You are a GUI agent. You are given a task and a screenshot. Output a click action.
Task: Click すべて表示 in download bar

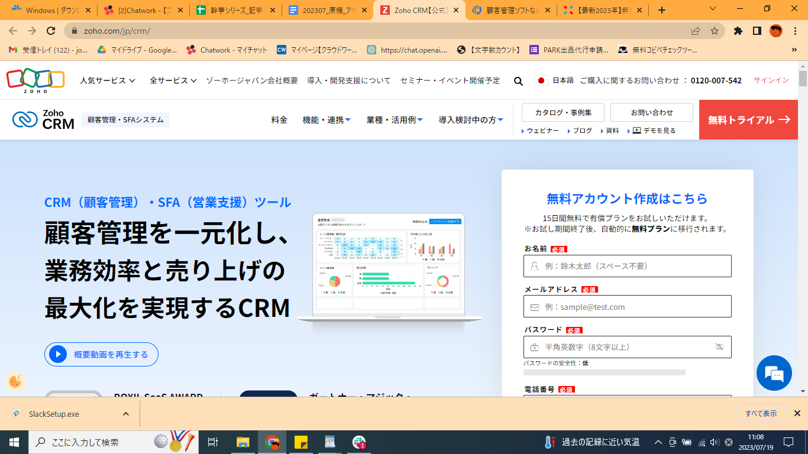761,414
